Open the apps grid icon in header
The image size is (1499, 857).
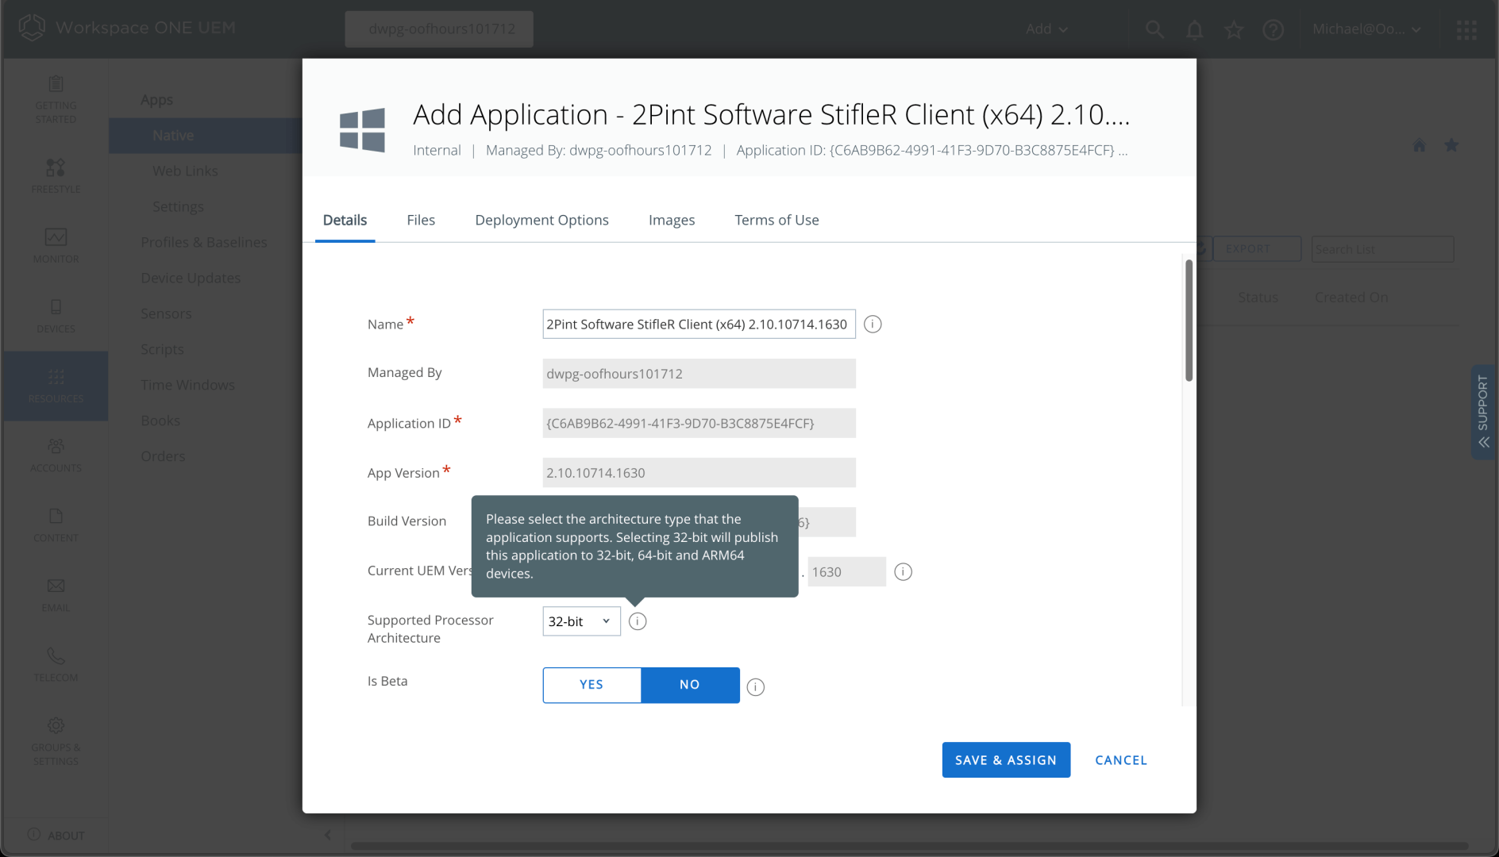coord(1466,29)
